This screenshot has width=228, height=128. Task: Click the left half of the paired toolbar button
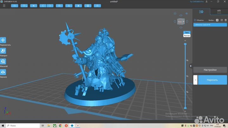pos(43,6)
